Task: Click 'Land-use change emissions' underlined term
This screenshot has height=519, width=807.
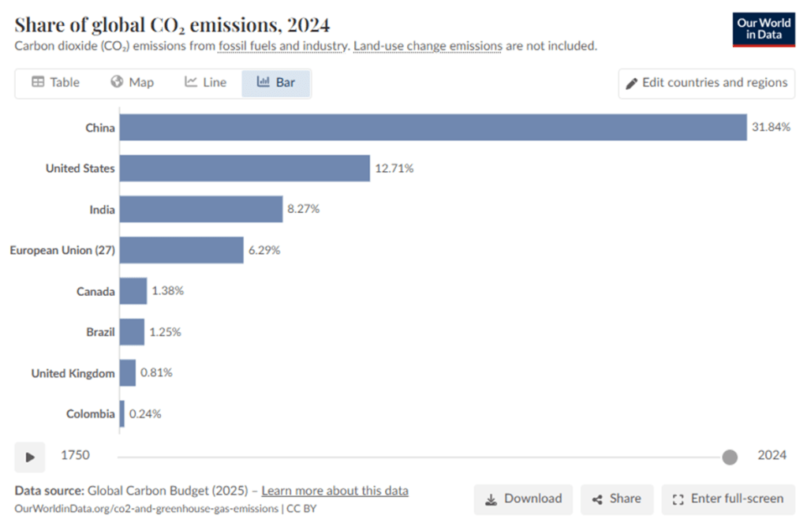Action: point(428,46)
